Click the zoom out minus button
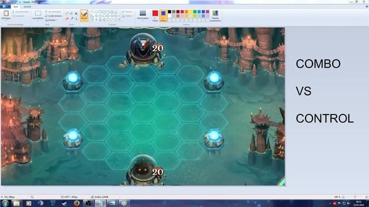 pos(344,197)
